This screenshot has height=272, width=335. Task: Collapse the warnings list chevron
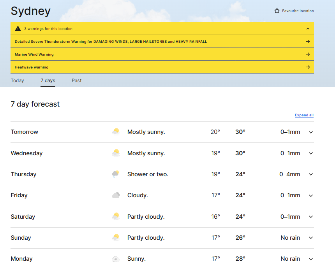[x=308, y=29]
